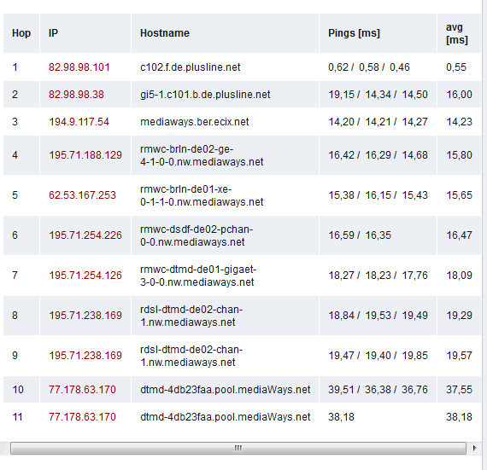Viewport: 487px width, 470px height.
Task: Click hop number 10 cell
Action: [x=21, y=390]
